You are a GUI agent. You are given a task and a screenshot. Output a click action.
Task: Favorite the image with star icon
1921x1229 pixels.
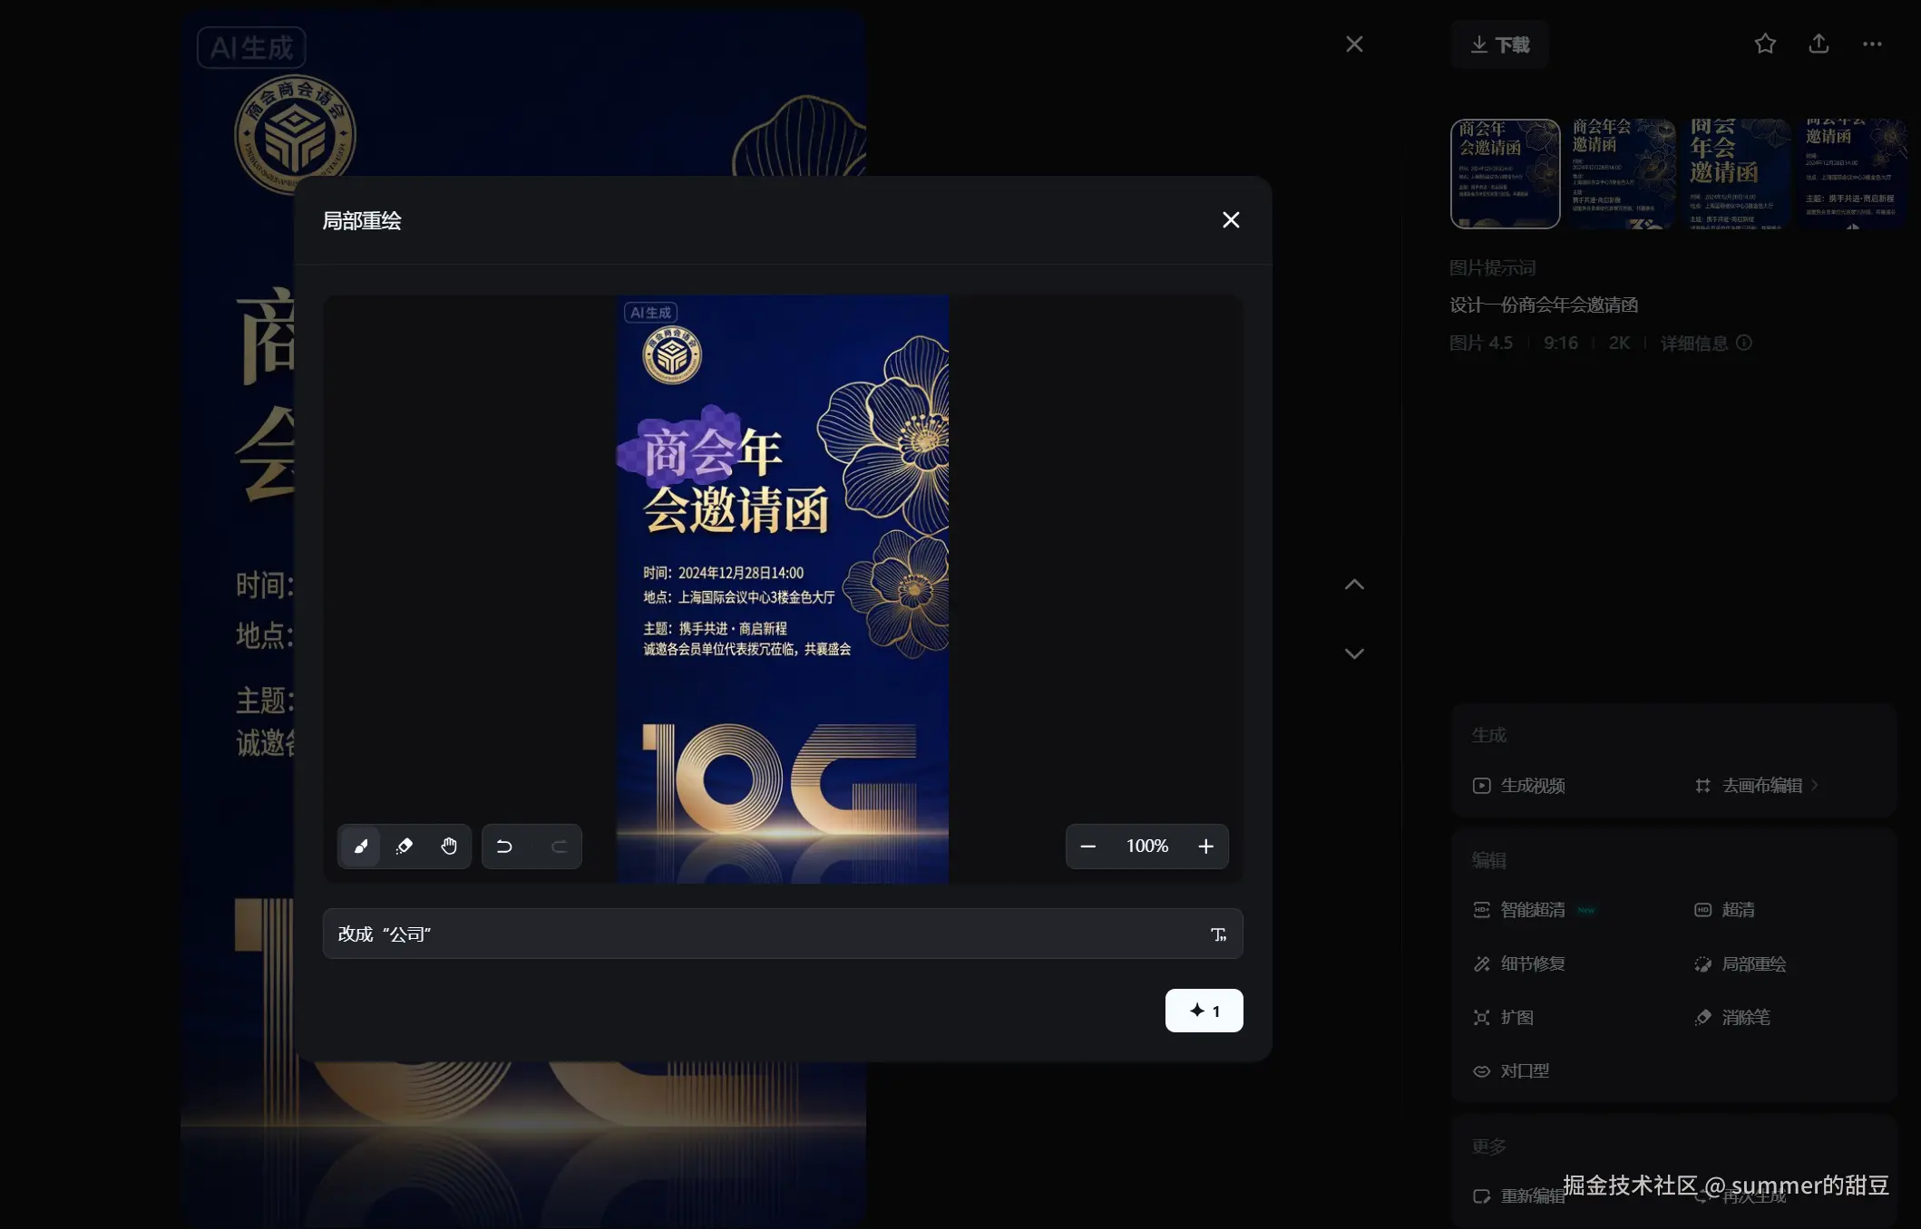coord(1765,44)
